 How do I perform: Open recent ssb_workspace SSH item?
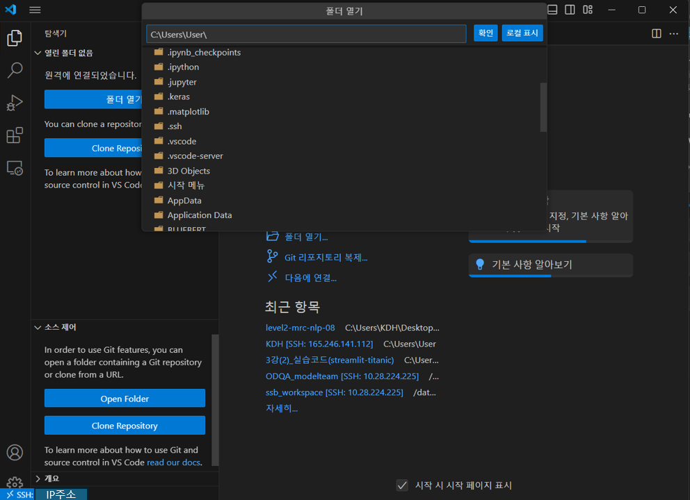(334, 392)
